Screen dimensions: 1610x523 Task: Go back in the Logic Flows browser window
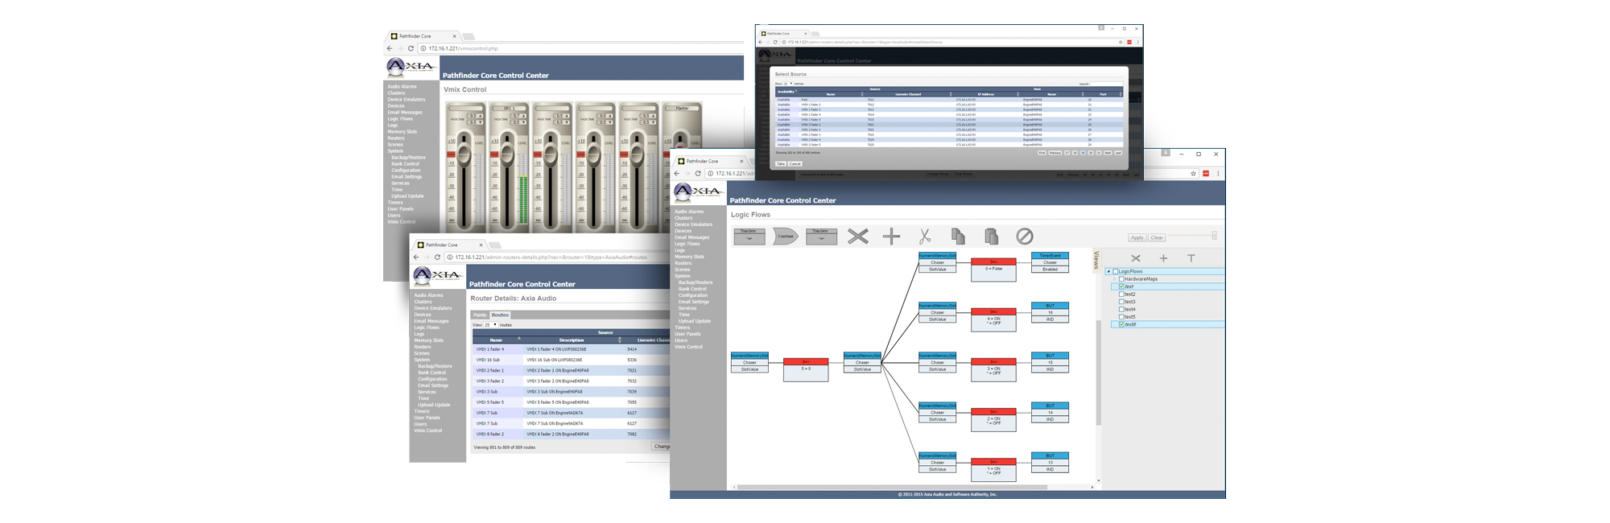(x=677, y=174)
